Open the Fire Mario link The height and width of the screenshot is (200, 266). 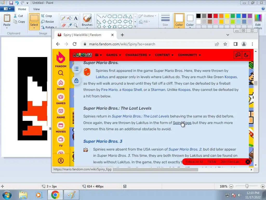pos(109,90)
